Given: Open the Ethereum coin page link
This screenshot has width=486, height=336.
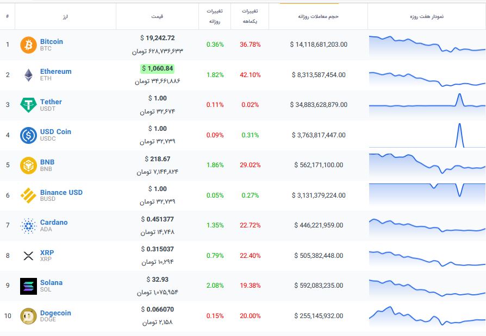Looking at the screenshot, I should point(56,72).
